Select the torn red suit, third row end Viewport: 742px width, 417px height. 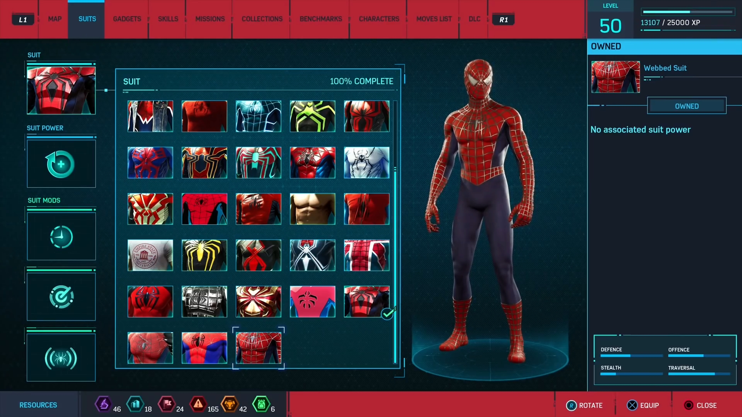pyautogui.click(x=367, y=209)
